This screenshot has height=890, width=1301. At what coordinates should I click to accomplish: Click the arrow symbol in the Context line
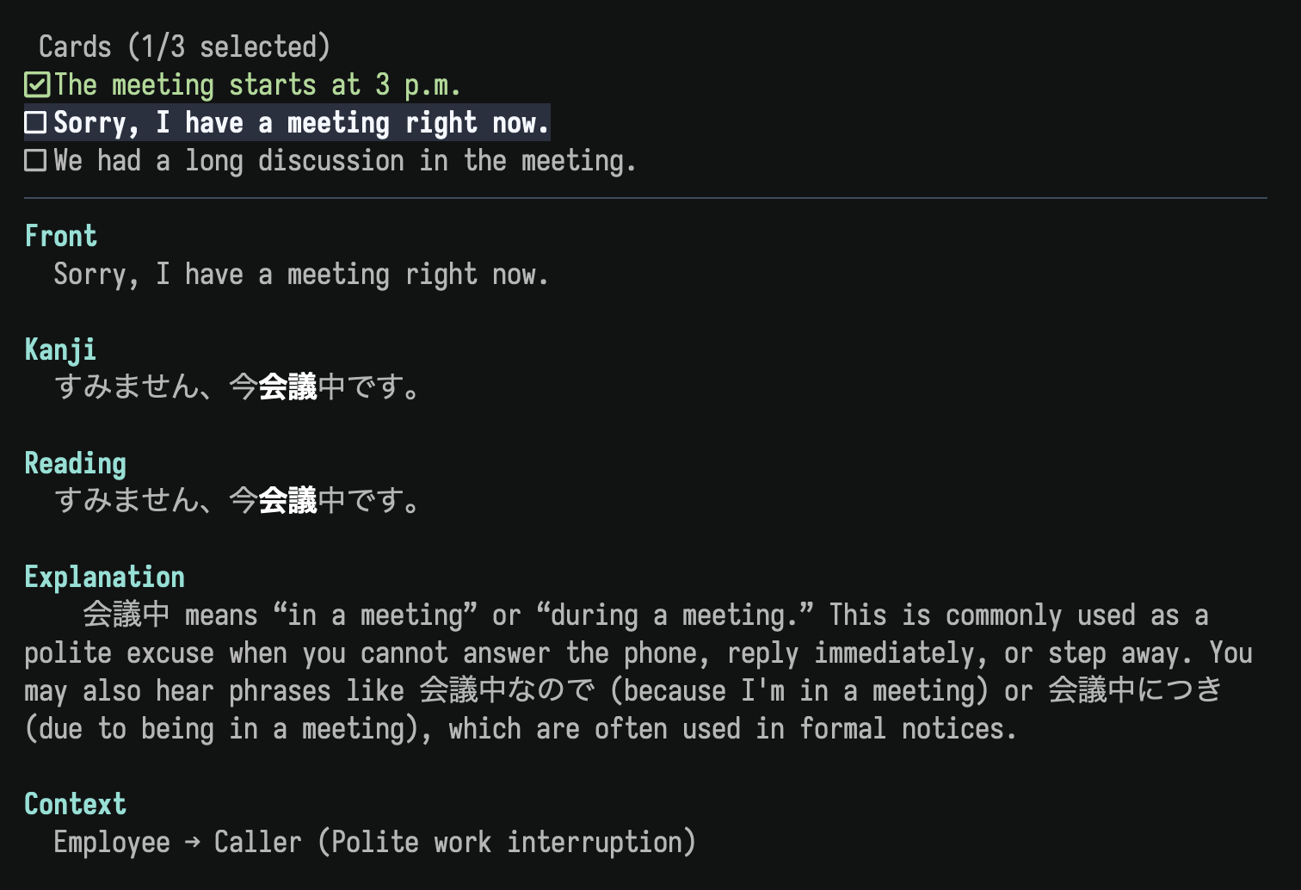point(193,842)
